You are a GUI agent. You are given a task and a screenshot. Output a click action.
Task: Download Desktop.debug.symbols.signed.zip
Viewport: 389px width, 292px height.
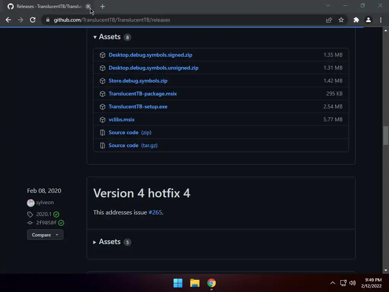150,55
